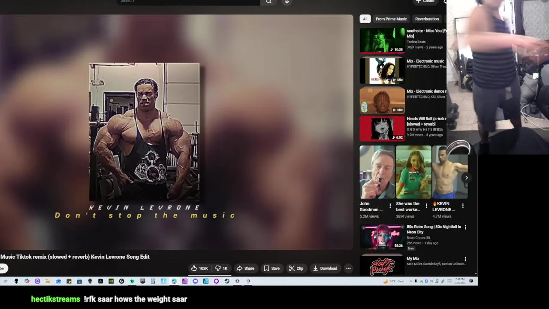The height and width of the screenshot is (309, 549).
Task: Open options for 80s Retro Song video
Action: pos(465,227)
